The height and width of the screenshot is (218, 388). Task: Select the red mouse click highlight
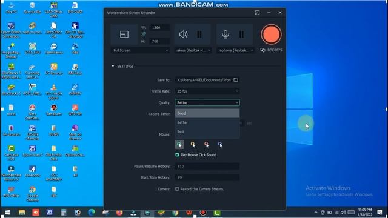206,144
